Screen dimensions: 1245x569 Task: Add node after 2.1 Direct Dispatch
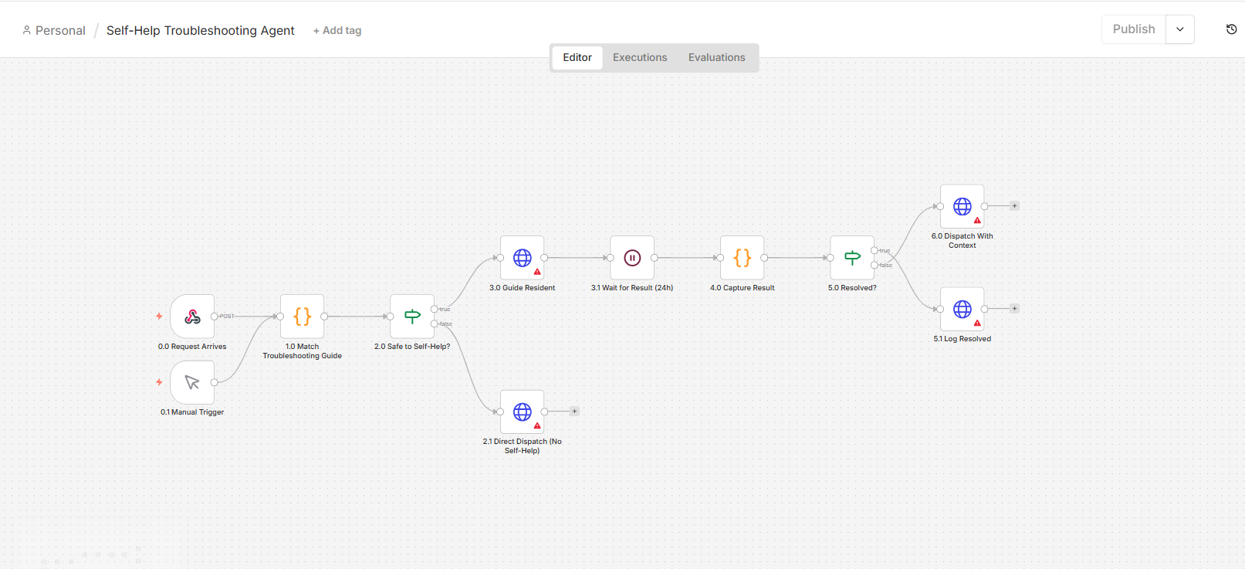(x=575, y=412)
